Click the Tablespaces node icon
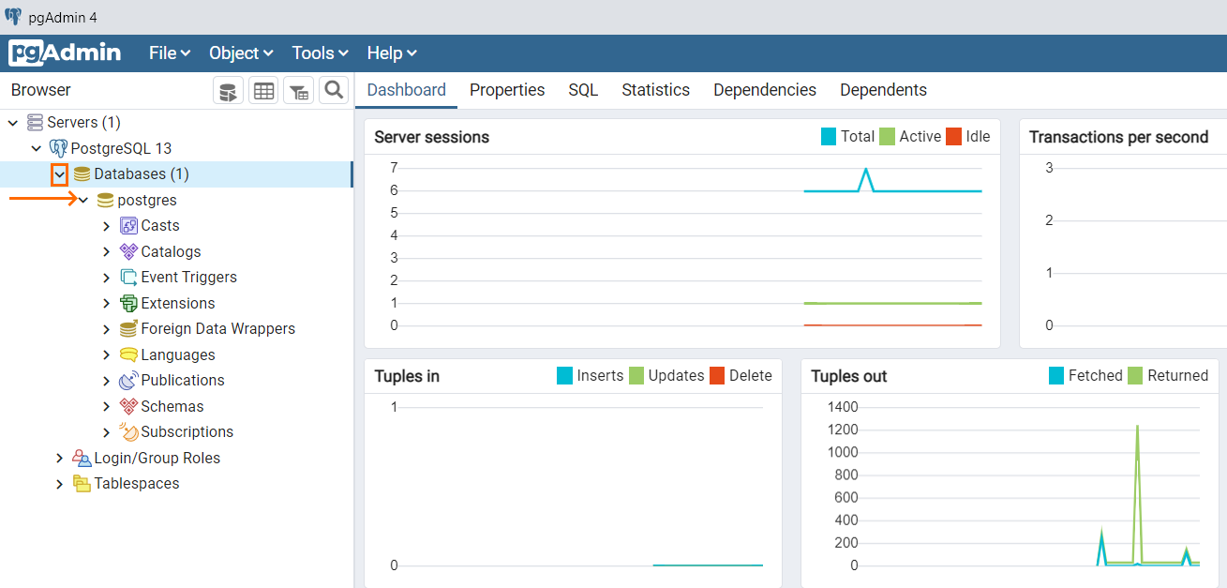This screenshot has width=1227, height=588. coord(82,484)
